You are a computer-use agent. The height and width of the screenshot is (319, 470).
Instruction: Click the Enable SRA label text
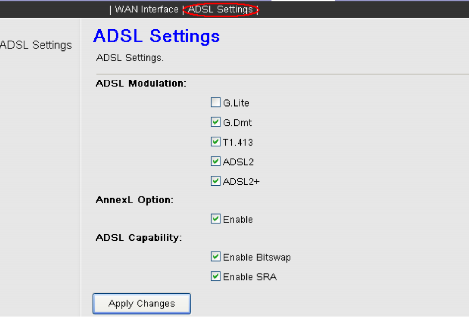tap(250, 277)
